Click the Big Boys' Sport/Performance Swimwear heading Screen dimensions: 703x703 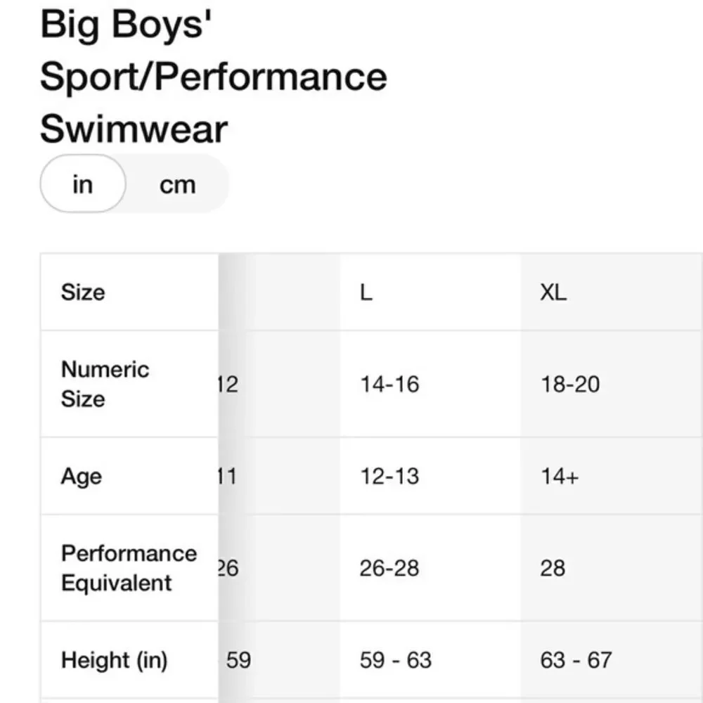tap(214, 76)
